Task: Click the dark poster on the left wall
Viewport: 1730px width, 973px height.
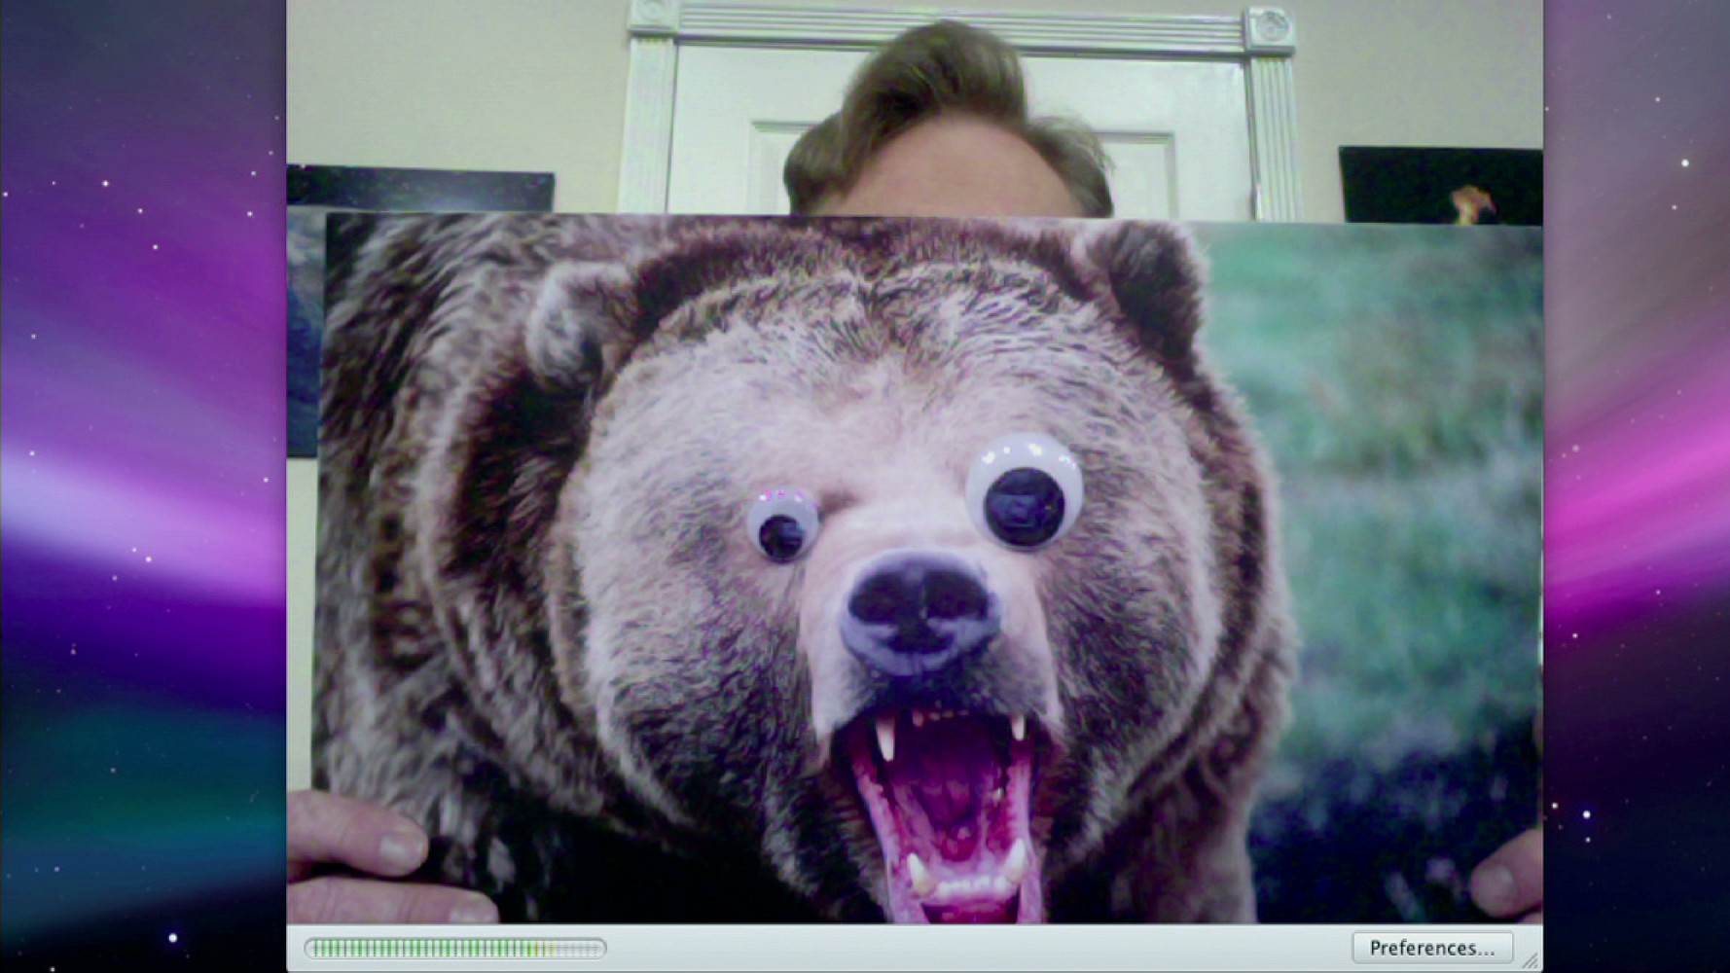Action: click(418, 188)
